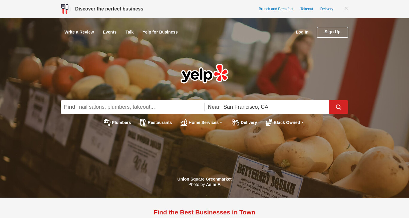The width and height of the screenshot is (409, 218).
Task: Click the Black Owned storefront heart icon
Action: (x=269, y=122)
